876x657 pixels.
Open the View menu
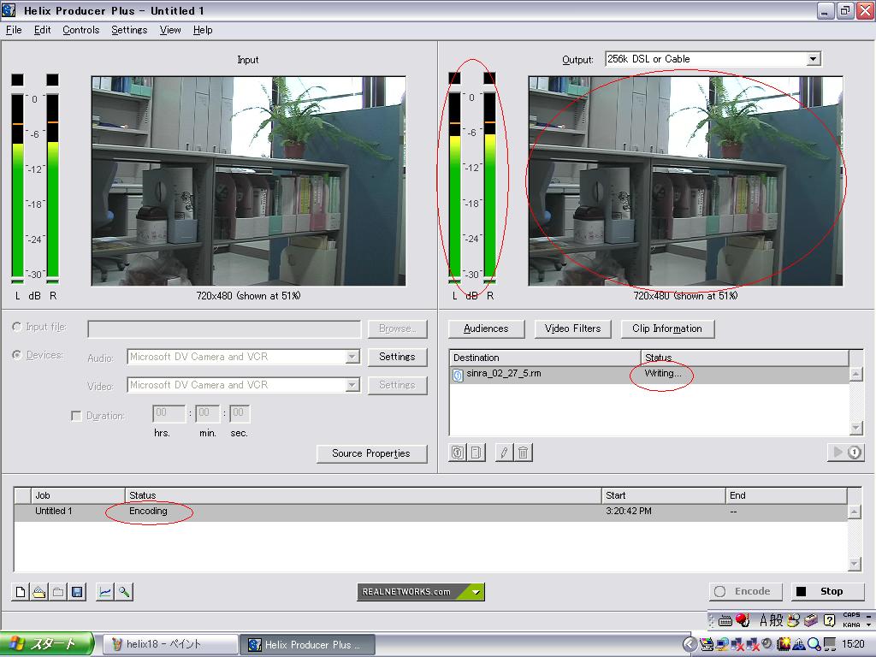pos(170,30)
